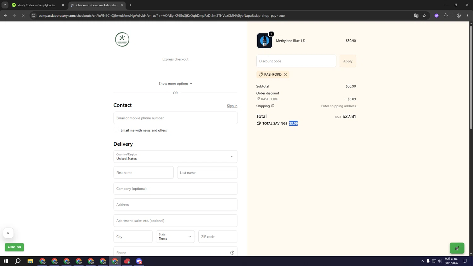The image size is (473, 266).
Task: Open the Country/Region dropdown
Action: (175, 157)
